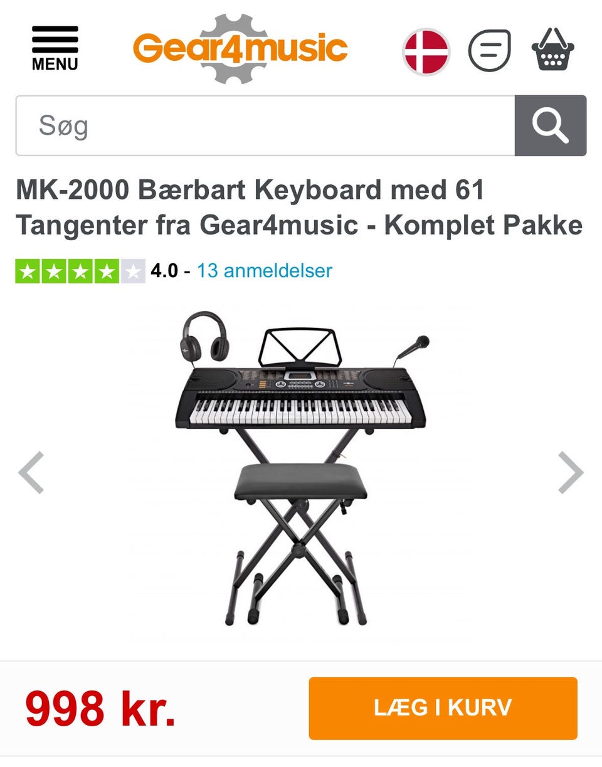Screen dimensions: 602x767
Task: Show previous product image with left chevron
Action: coord(31,473)
